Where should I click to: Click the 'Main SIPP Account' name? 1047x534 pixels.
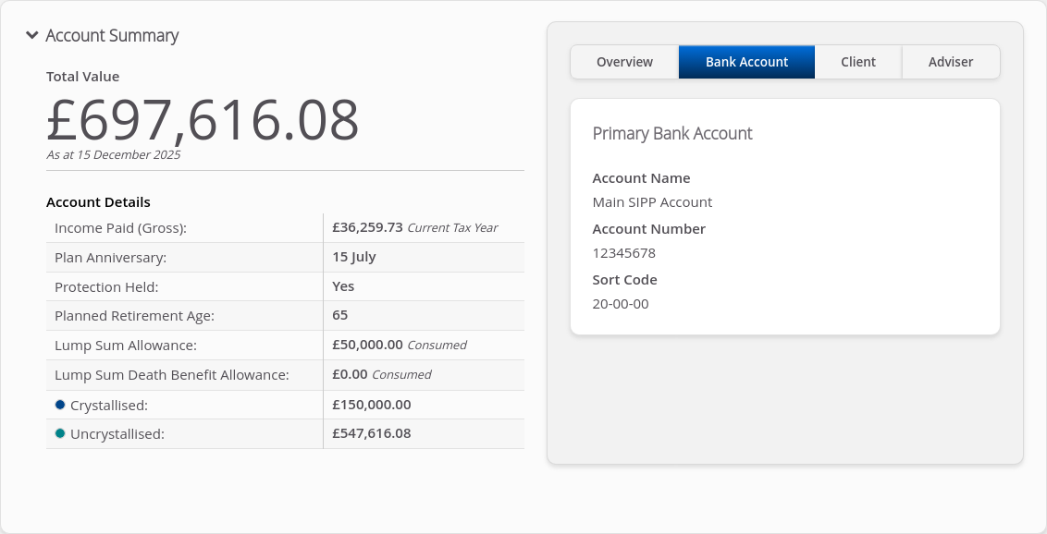[x=652, y=202]
